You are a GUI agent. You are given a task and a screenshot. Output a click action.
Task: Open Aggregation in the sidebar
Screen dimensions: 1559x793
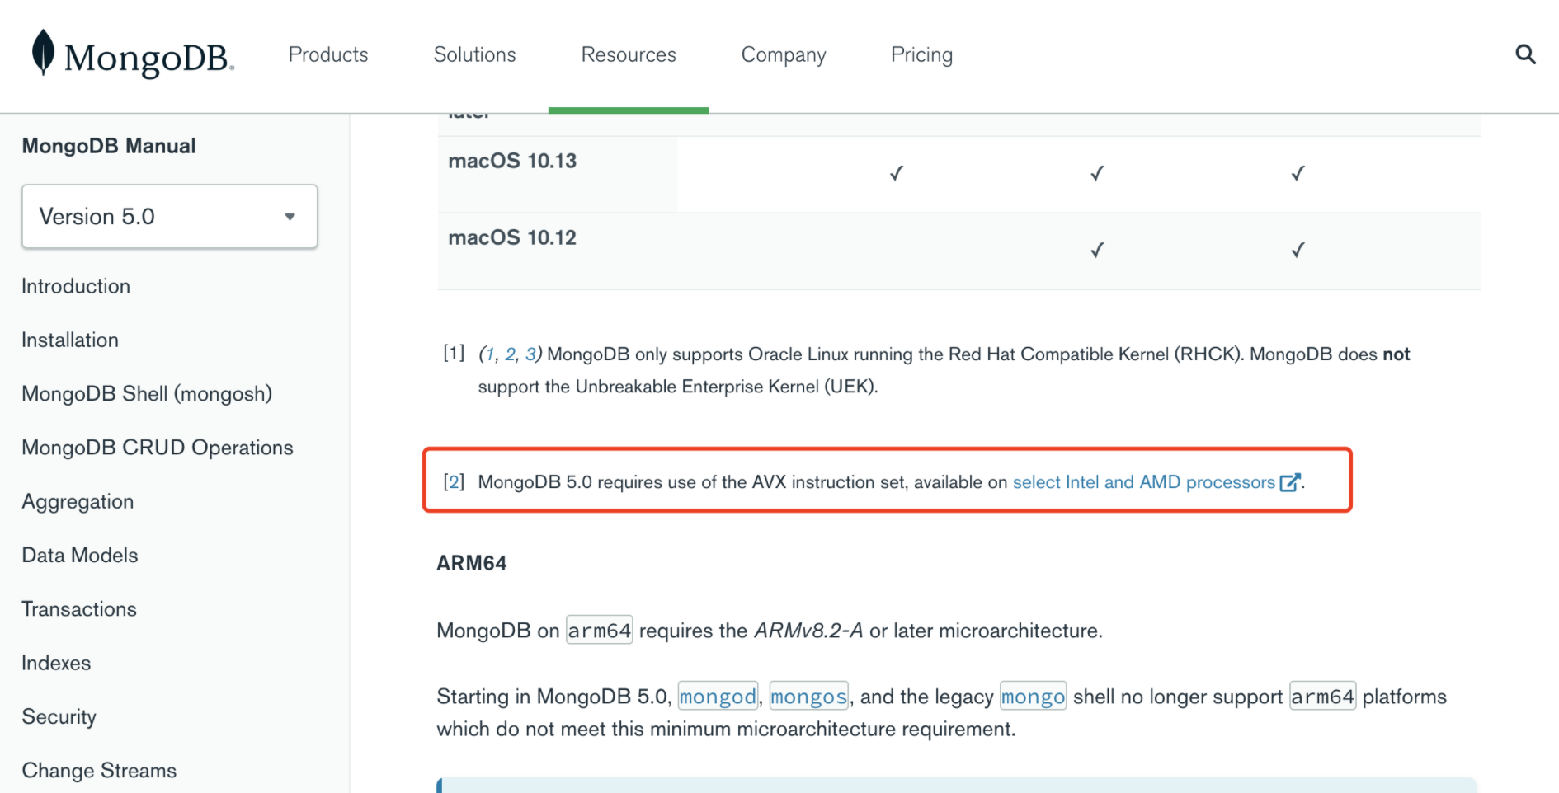78,502
